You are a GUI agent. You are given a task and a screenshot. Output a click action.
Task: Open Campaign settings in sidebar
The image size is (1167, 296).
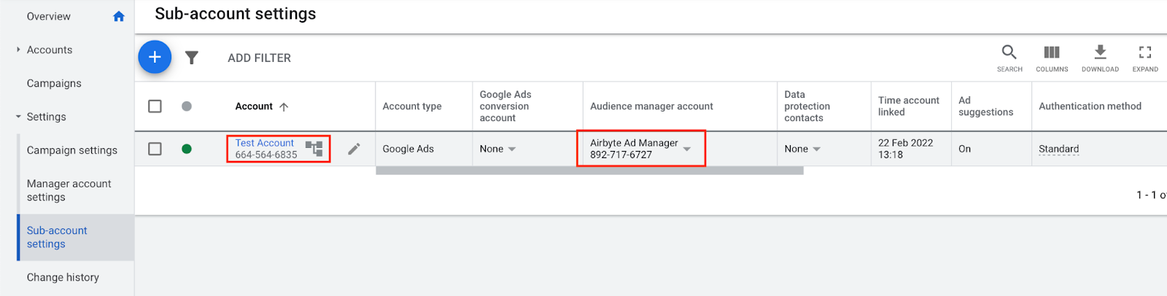coord(72,150)
